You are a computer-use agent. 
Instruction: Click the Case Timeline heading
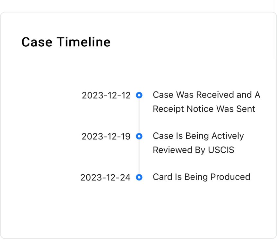(x=66, y=42)
